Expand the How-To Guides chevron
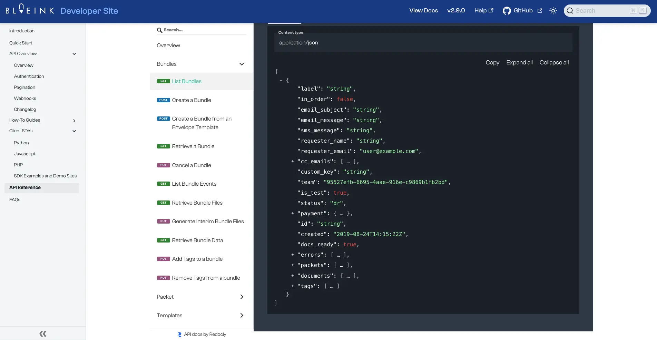657x340 pixels. click(74, 121)
